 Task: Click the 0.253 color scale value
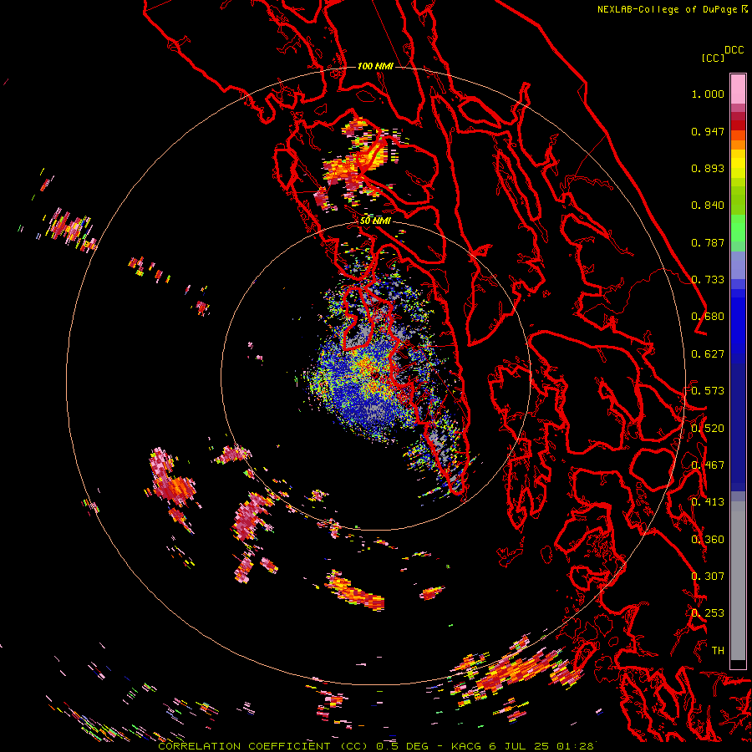708,613
